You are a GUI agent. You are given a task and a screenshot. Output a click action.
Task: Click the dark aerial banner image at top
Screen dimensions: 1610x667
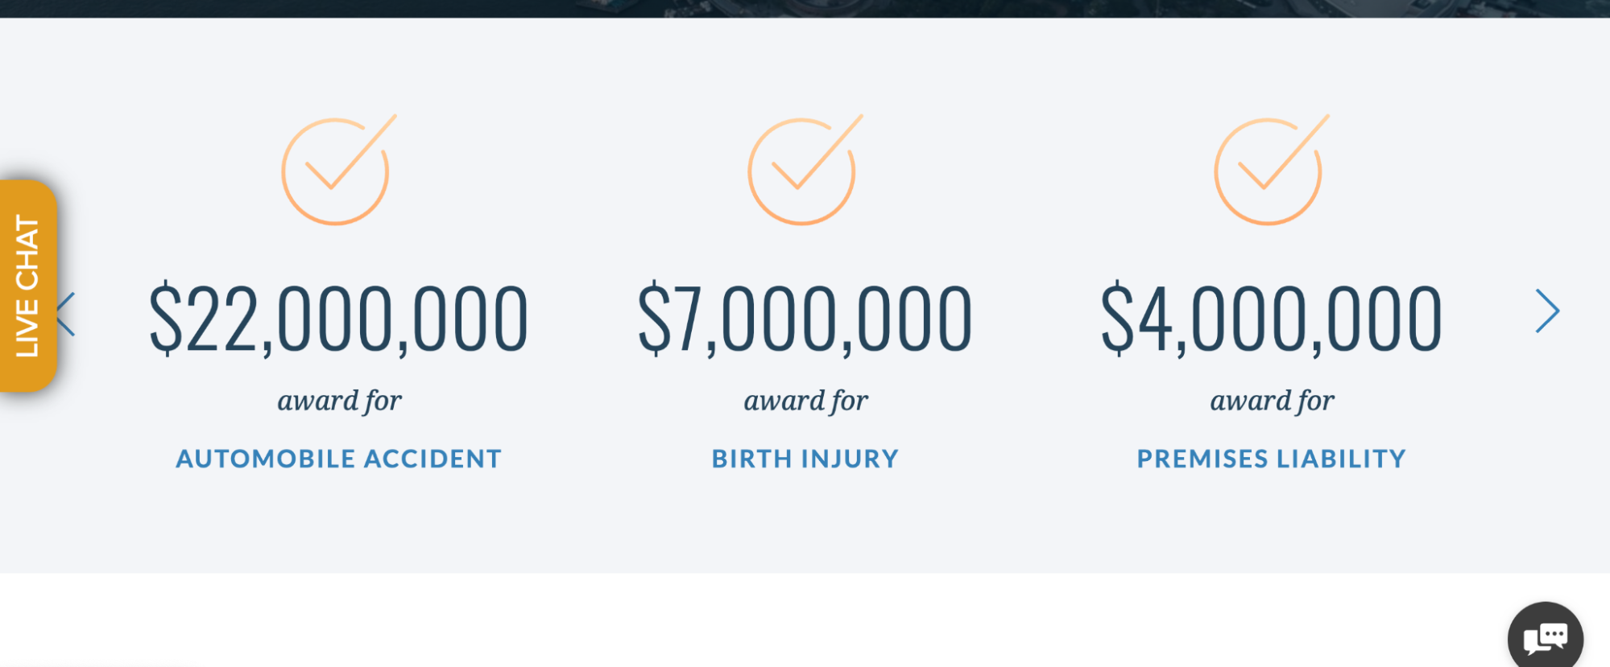pos(805,8)
